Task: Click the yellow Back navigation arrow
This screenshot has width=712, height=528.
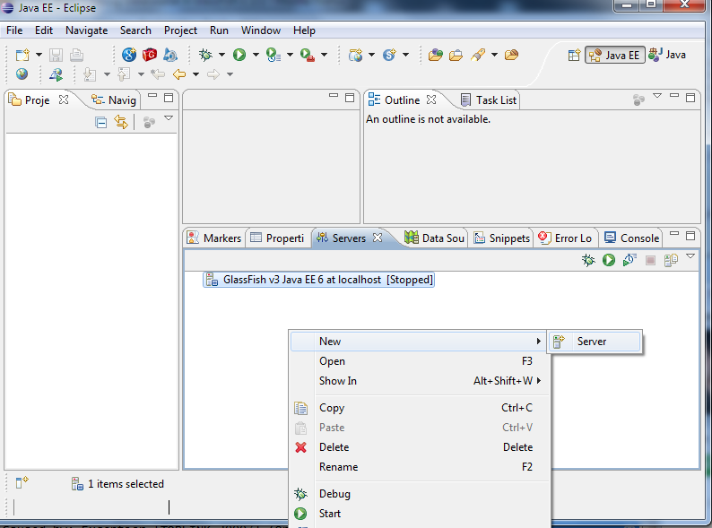Action: coord(179,74)
